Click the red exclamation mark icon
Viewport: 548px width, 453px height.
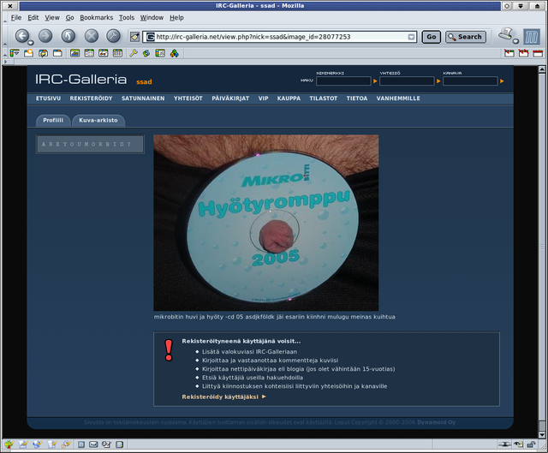(x=168, y=350)
